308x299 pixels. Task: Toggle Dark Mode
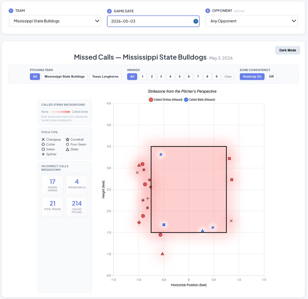(287, 50)
